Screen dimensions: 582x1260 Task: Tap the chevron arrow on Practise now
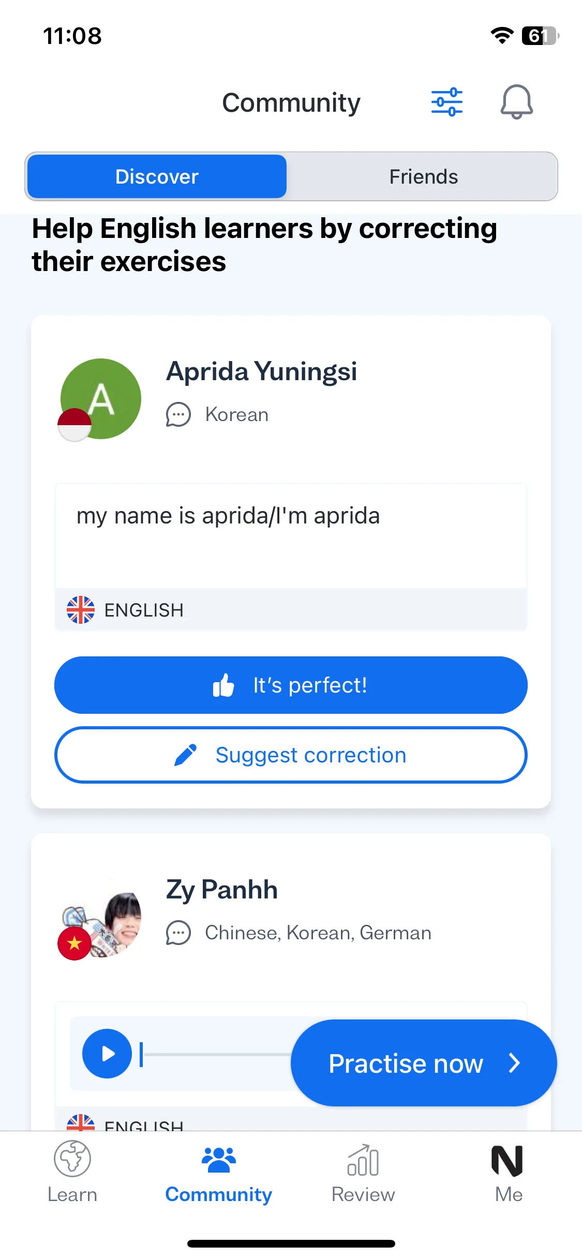pos(514,1063)
